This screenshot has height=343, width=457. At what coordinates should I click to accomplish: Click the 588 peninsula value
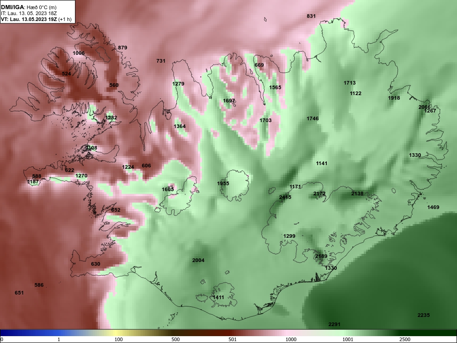(37, 176)
